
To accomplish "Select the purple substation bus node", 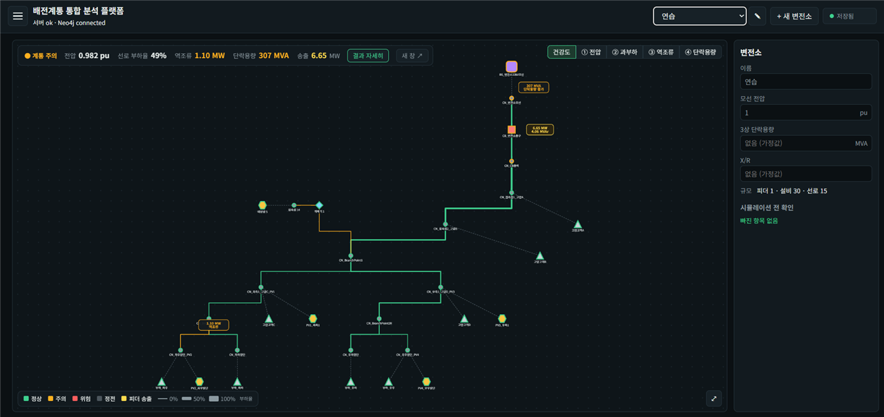I will tap(512, 66).
